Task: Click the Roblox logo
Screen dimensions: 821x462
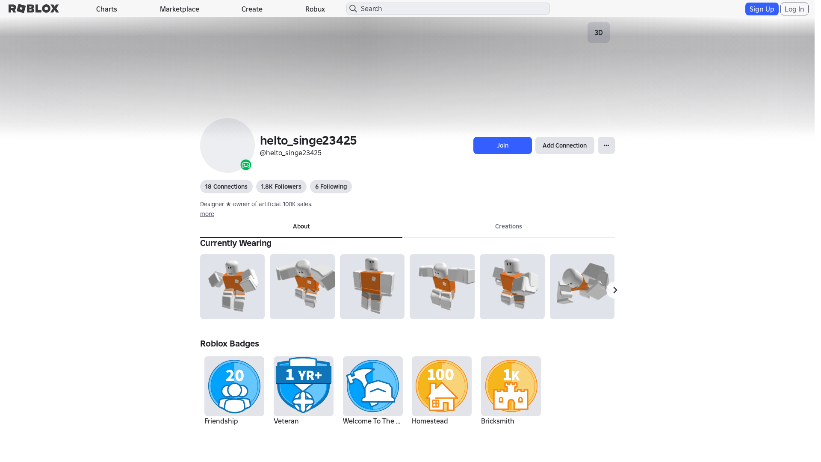Action: click(x=34, y=9)
